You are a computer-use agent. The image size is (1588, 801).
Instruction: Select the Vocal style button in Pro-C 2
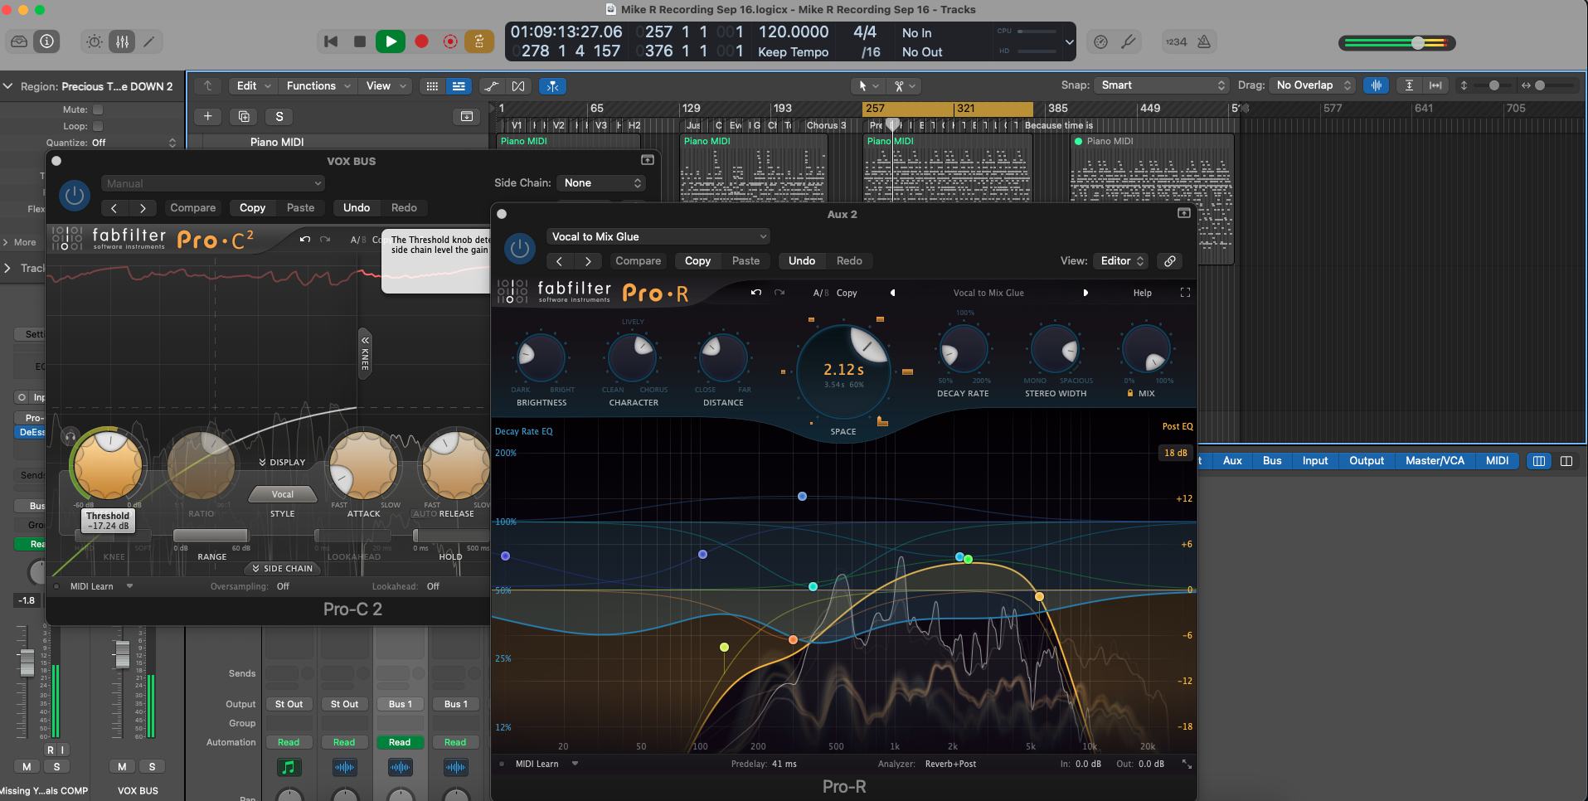pos(283,494)
